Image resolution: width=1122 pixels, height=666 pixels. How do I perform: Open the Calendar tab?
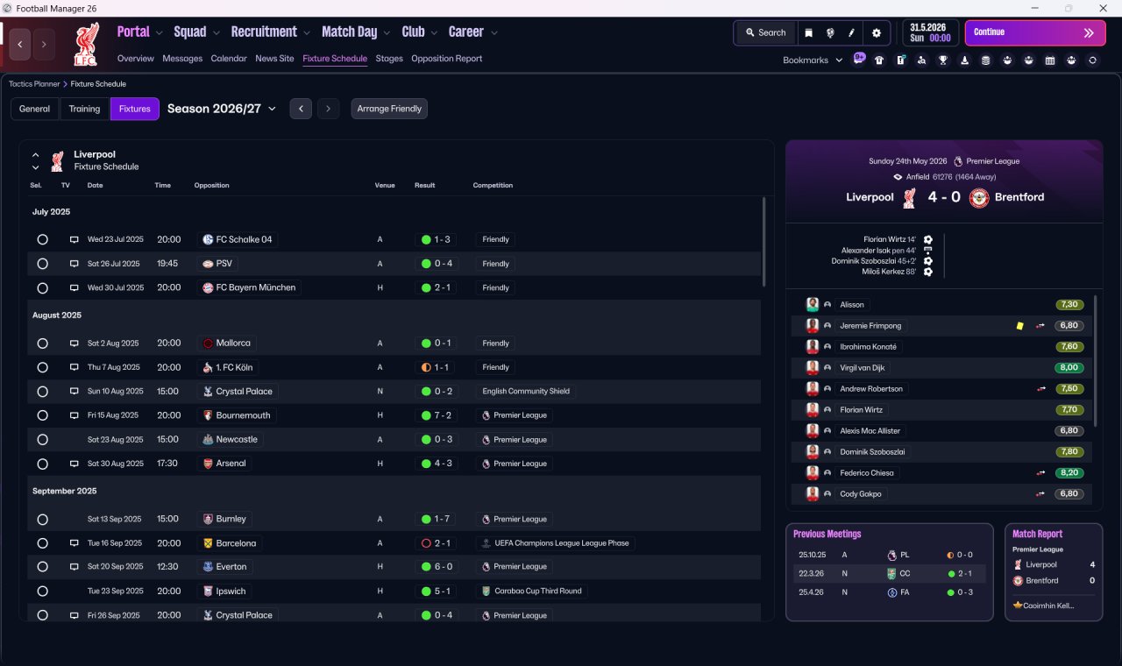coord(229,59)
